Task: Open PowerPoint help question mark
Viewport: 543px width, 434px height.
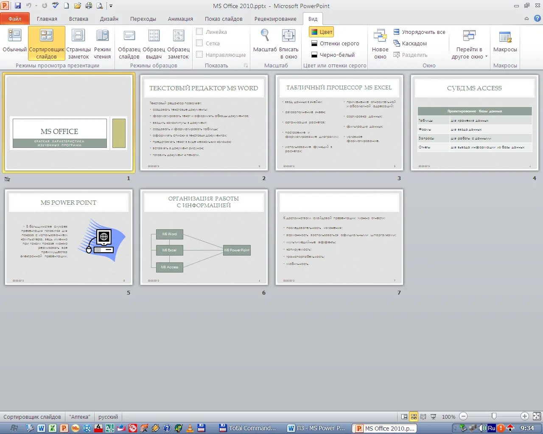Action: (x=537, y=19)
